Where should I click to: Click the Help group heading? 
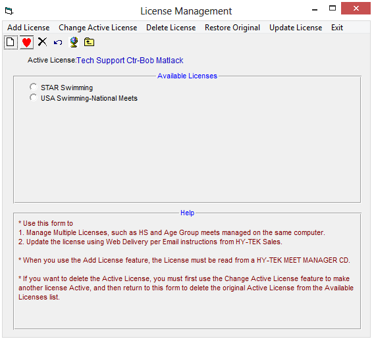pyautogui.click(x=187, y=213)
